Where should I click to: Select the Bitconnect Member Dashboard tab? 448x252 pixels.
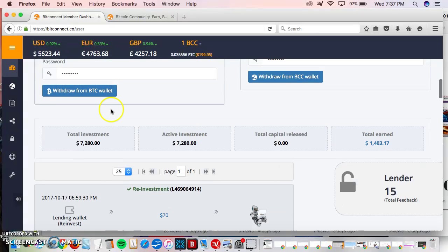(68, 17)
